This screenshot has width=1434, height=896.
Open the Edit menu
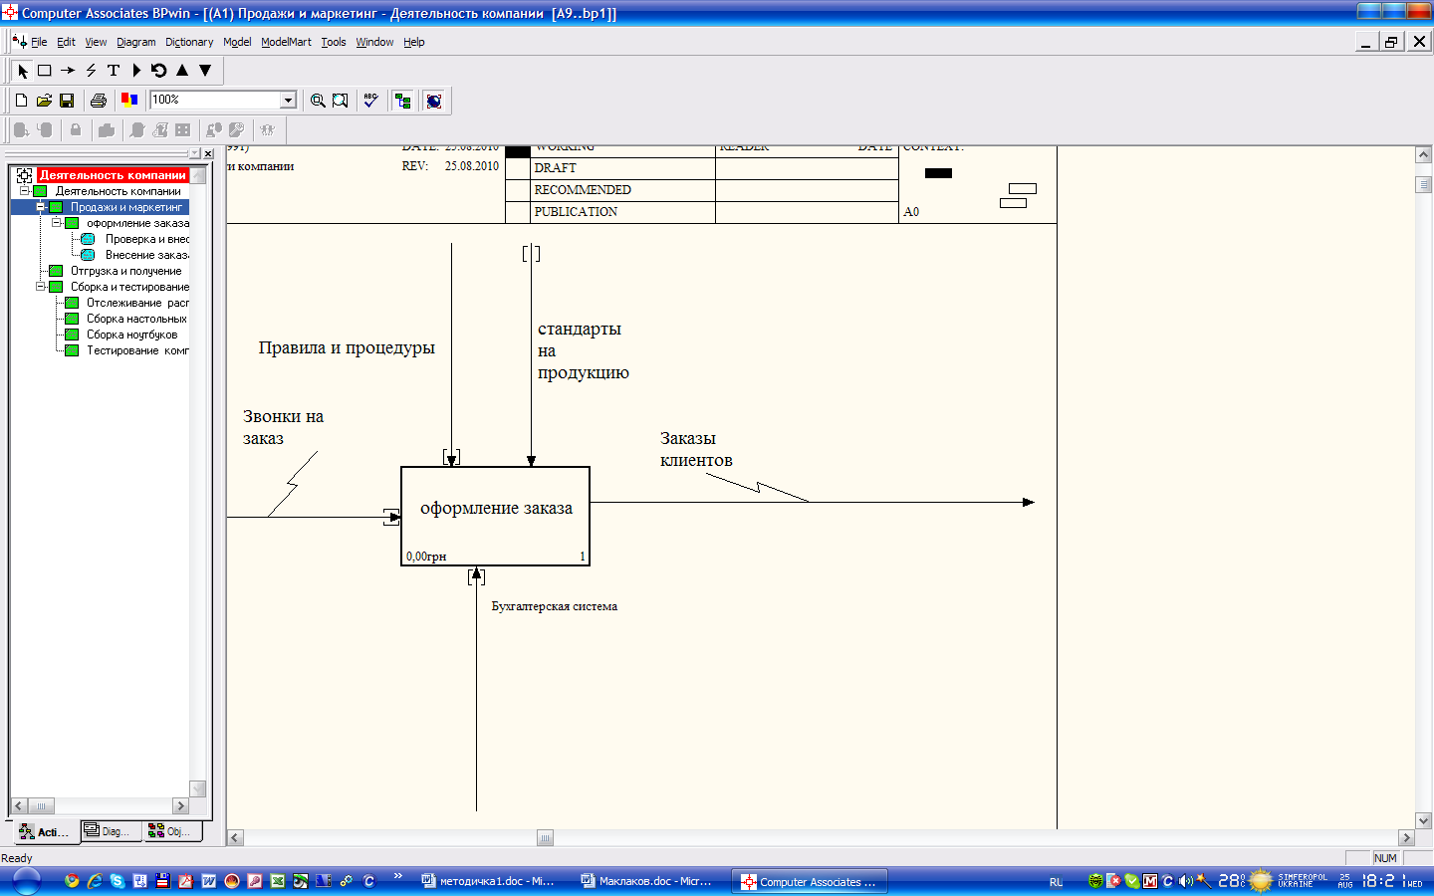tap(66, 42)
